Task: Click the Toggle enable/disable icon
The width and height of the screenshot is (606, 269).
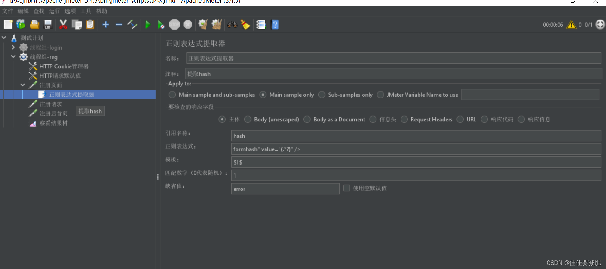Action: coord(132,25)
